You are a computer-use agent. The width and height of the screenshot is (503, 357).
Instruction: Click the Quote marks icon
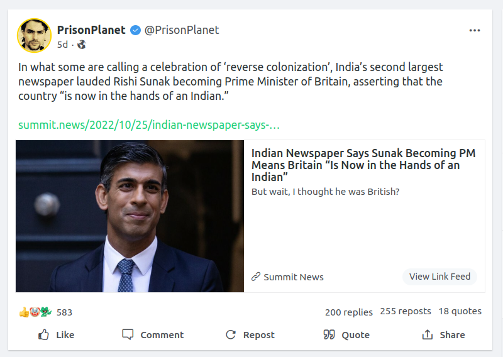pyautogui.click(x=329, y=335)
